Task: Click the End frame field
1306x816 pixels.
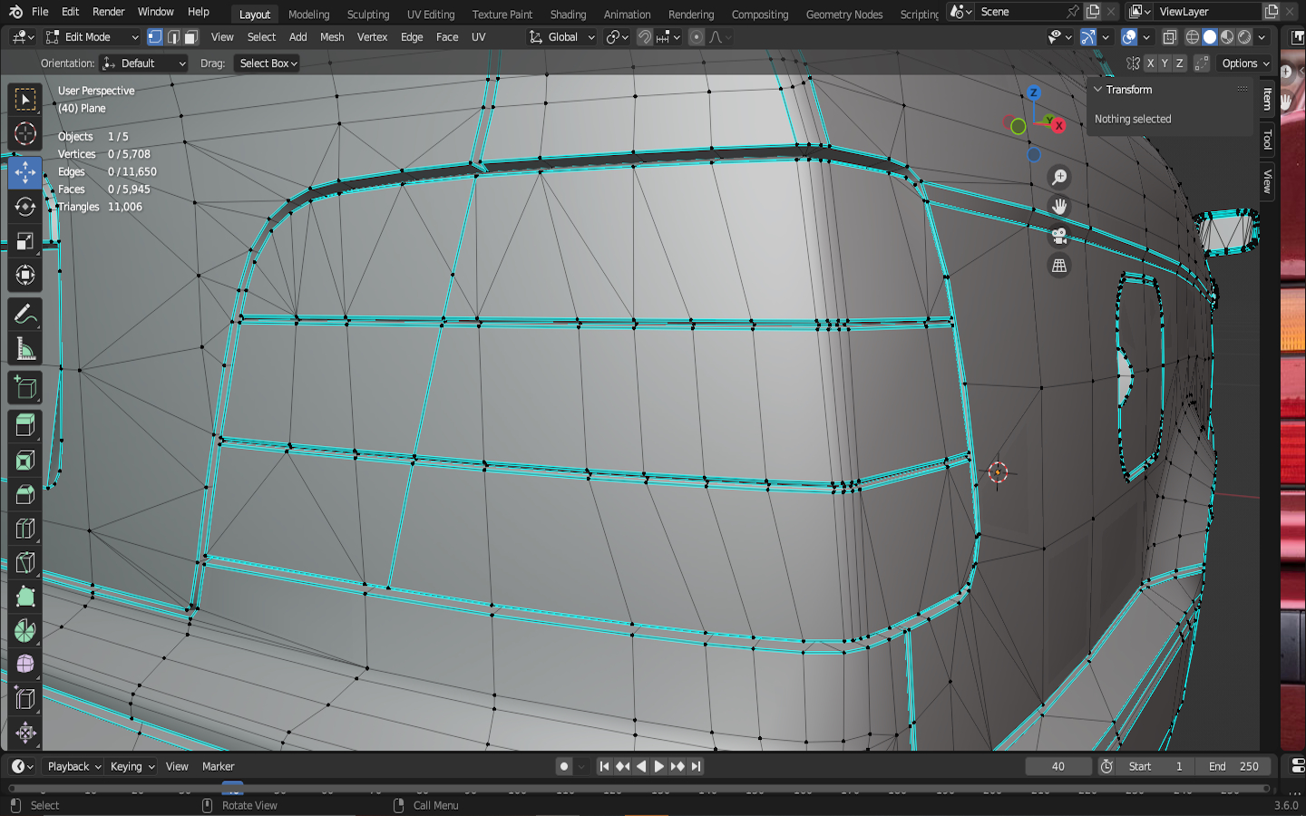Action: point(1233,766)
